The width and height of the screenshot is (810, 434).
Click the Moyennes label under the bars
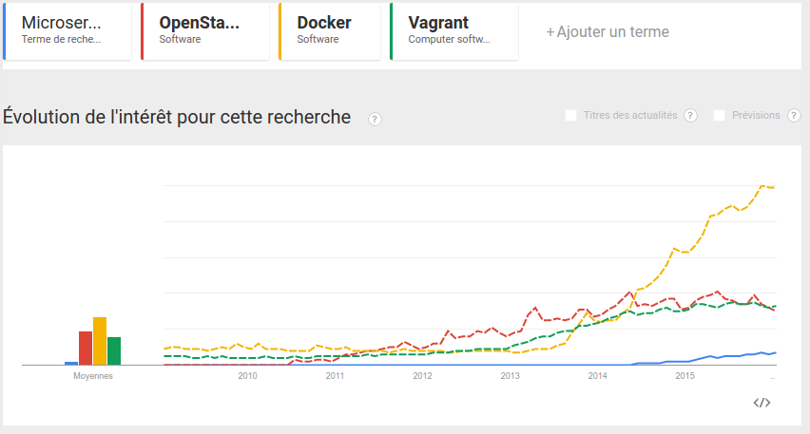[93, 376]
